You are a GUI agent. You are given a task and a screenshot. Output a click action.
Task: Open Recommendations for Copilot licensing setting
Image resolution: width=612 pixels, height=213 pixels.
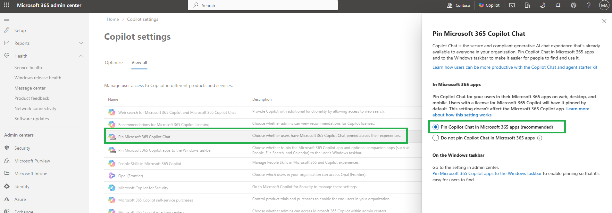[164, 125]
